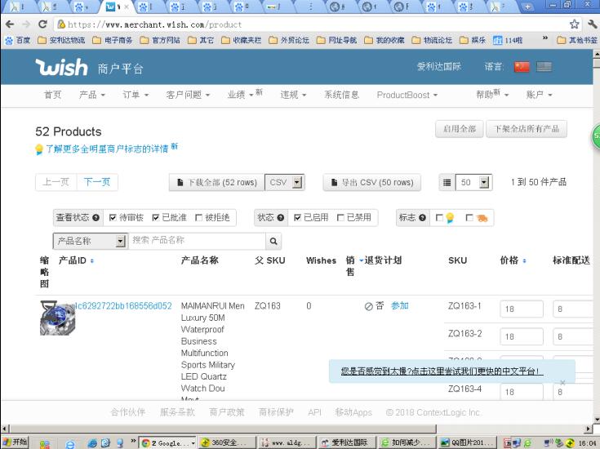Click the Wish logo in the header
Screen dimensions: 600x449
click(x=61, y=67)
